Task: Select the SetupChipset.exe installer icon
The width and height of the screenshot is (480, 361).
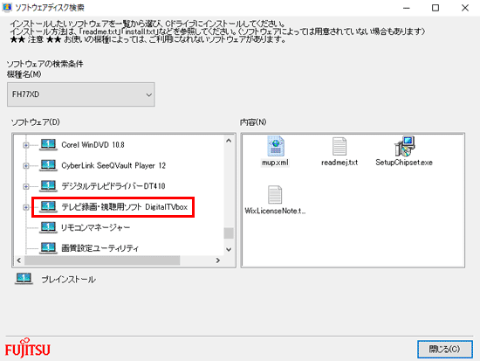Action: click(404, 146)
